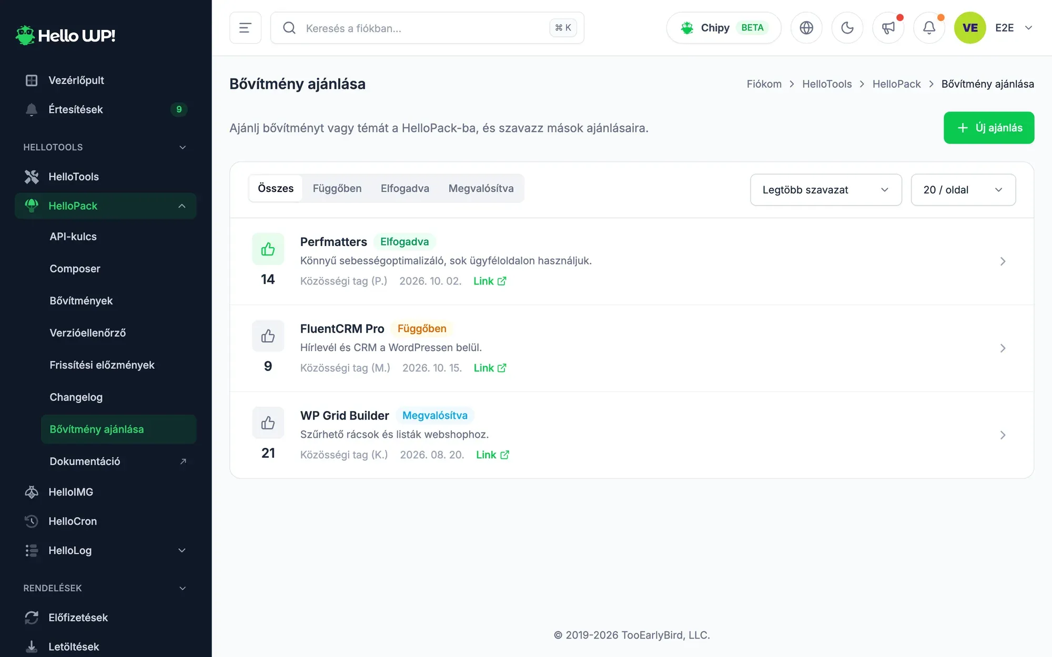
Task: Click the Új ajánlás button
Action: (x=989, y=128)
